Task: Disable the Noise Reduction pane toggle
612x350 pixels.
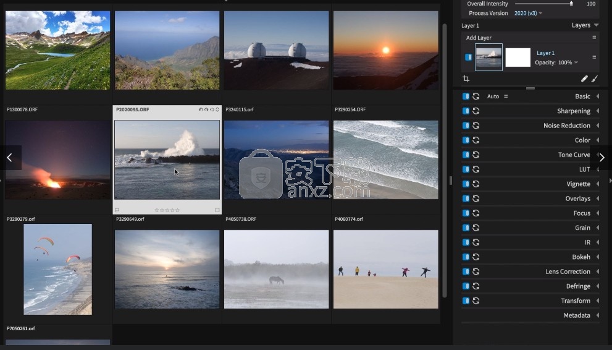Action: pyautogui.click(x=466, y=126)
